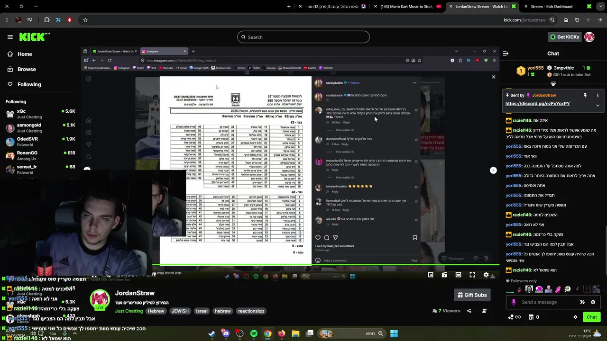Open browser extensions puzzle icon
Screen dimensions: 607x341
point(46,20)
